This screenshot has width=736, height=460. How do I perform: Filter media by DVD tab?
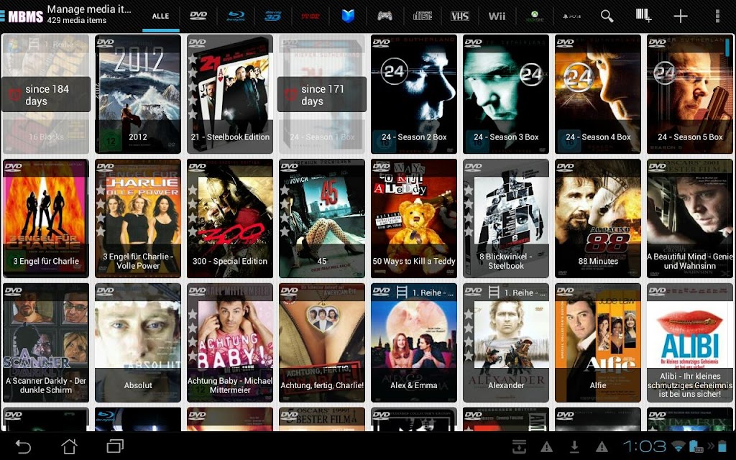coord(198,16)
